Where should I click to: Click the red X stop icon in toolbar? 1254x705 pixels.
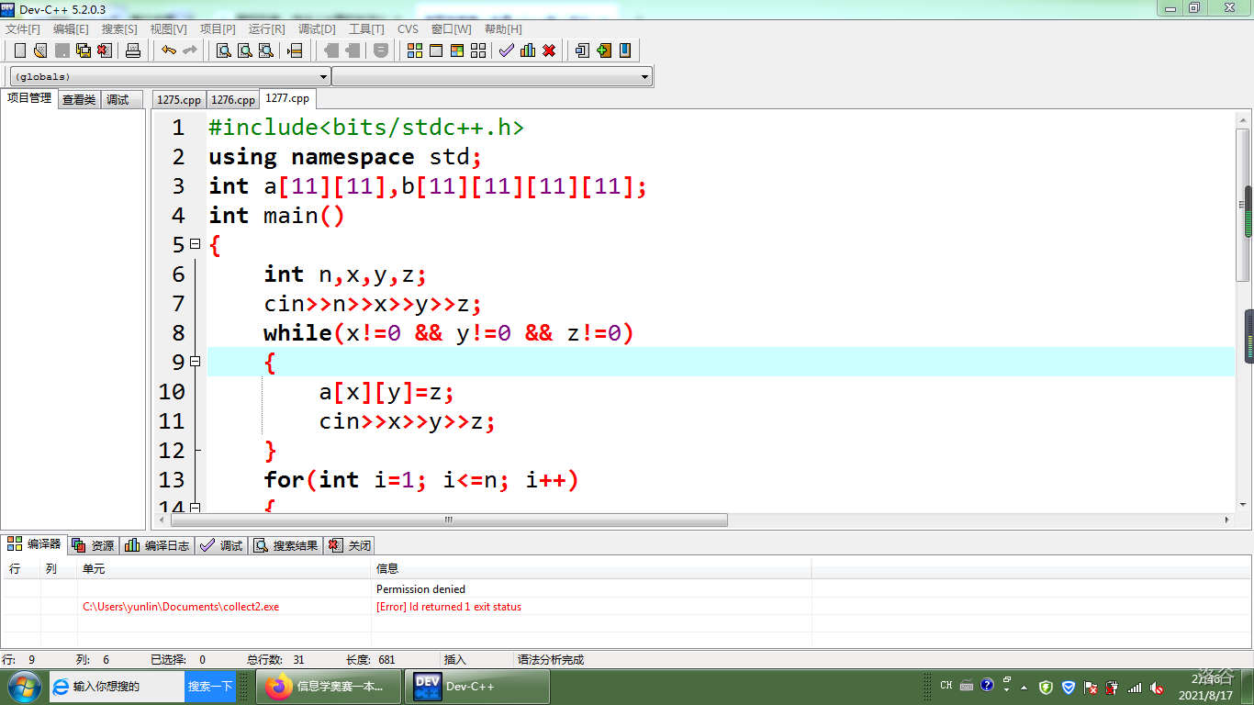point(549,50)
